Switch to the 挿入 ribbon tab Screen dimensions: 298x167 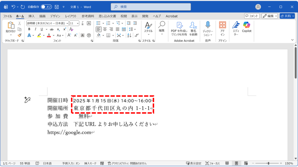32,16
